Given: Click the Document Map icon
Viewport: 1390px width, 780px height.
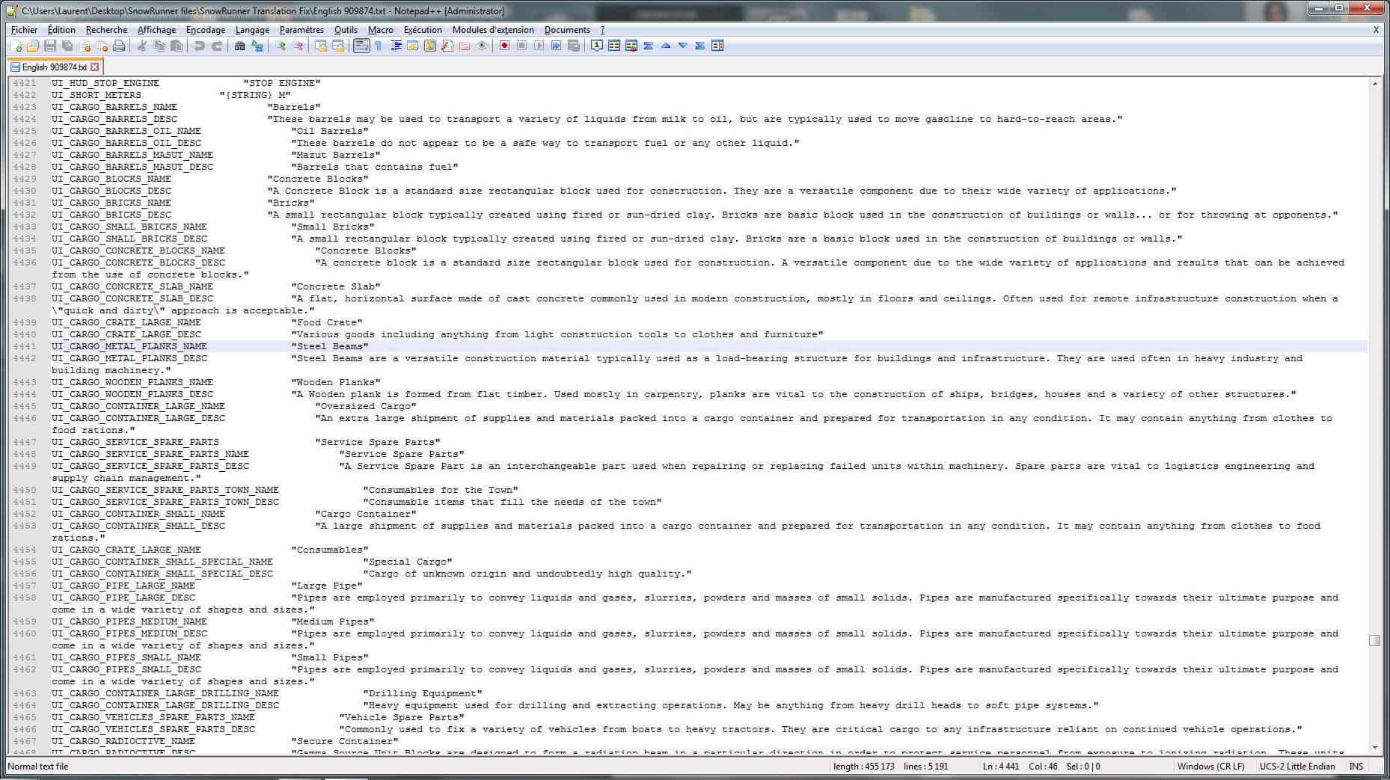Looking at the screenshot, I should [429, 46].
